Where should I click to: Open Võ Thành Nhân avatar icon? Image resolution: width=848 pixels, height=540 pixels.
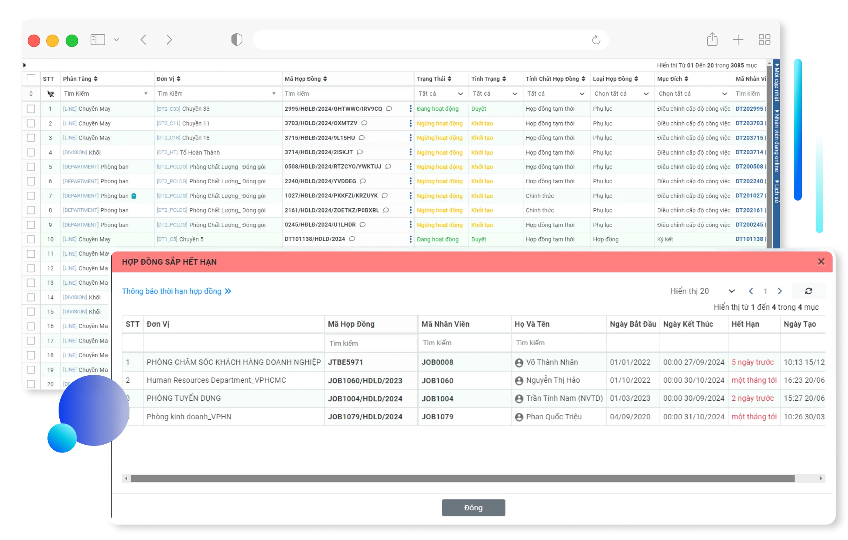tap(519, 363)
